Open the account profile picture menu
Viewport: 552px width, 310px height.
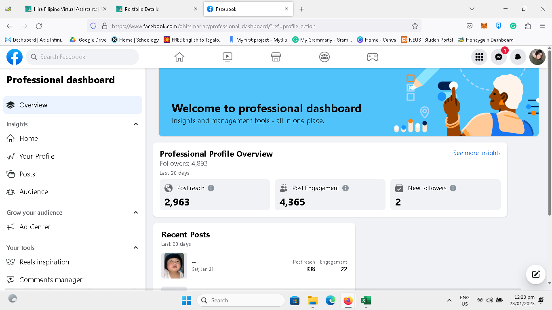coord(537,57)
